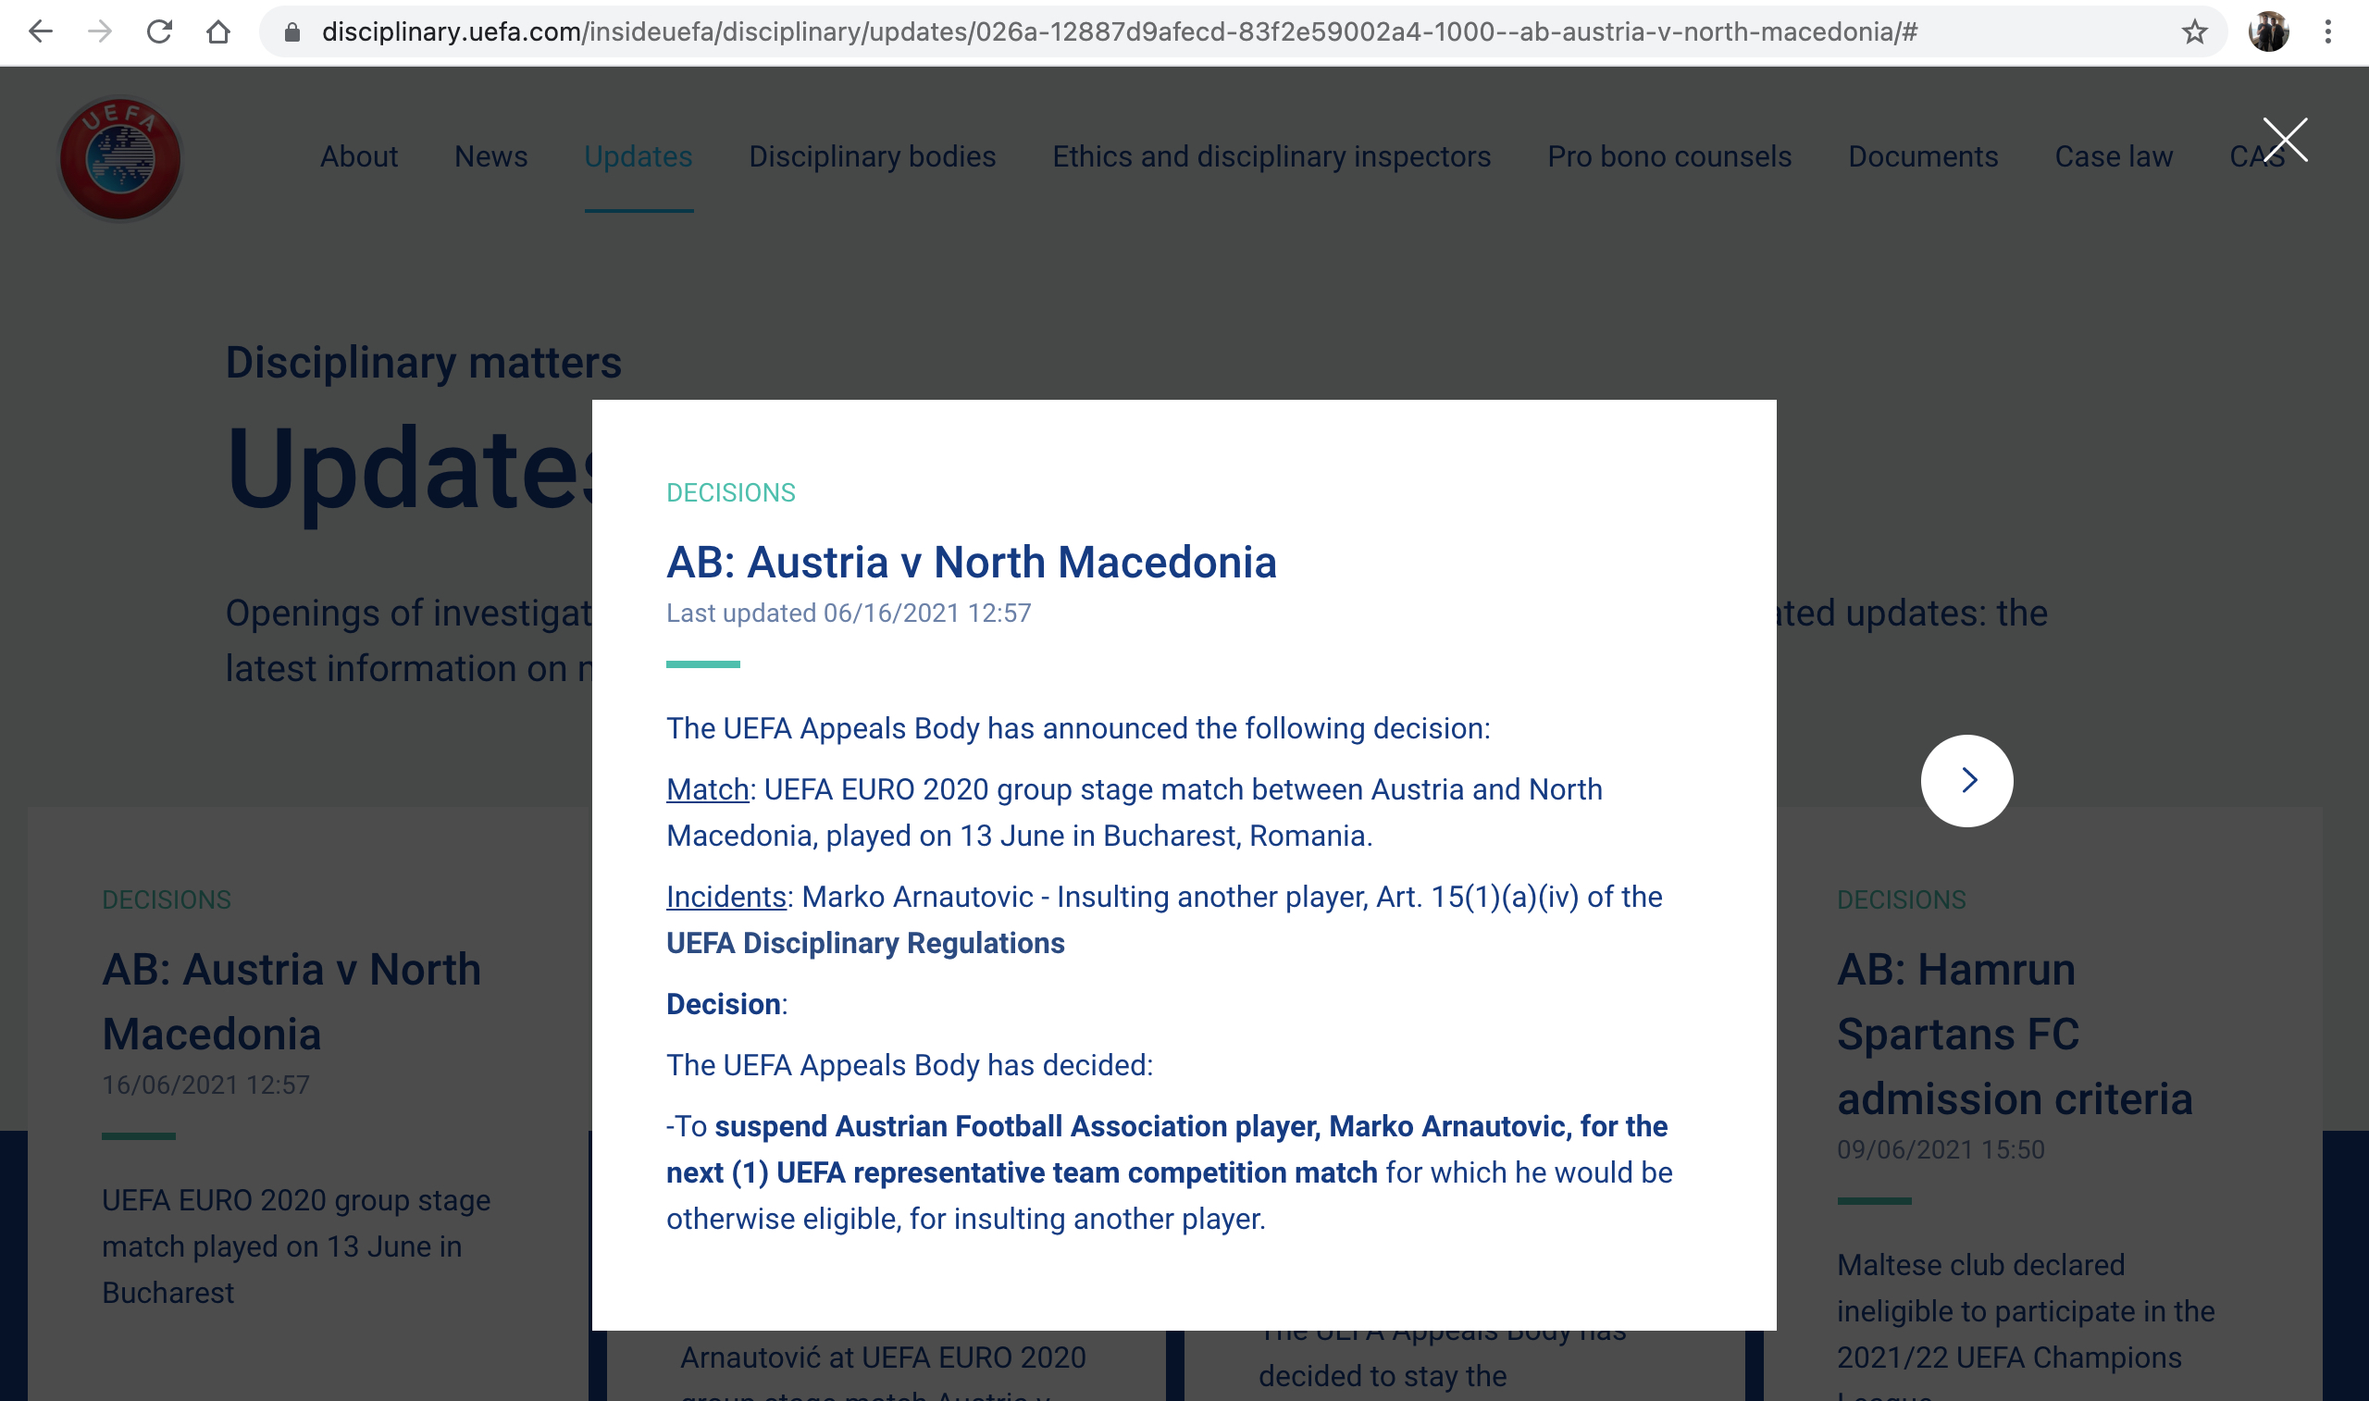Open the Case law menu item
This screenshot has width=2369, height=1401.
(x=2114, y=156)
